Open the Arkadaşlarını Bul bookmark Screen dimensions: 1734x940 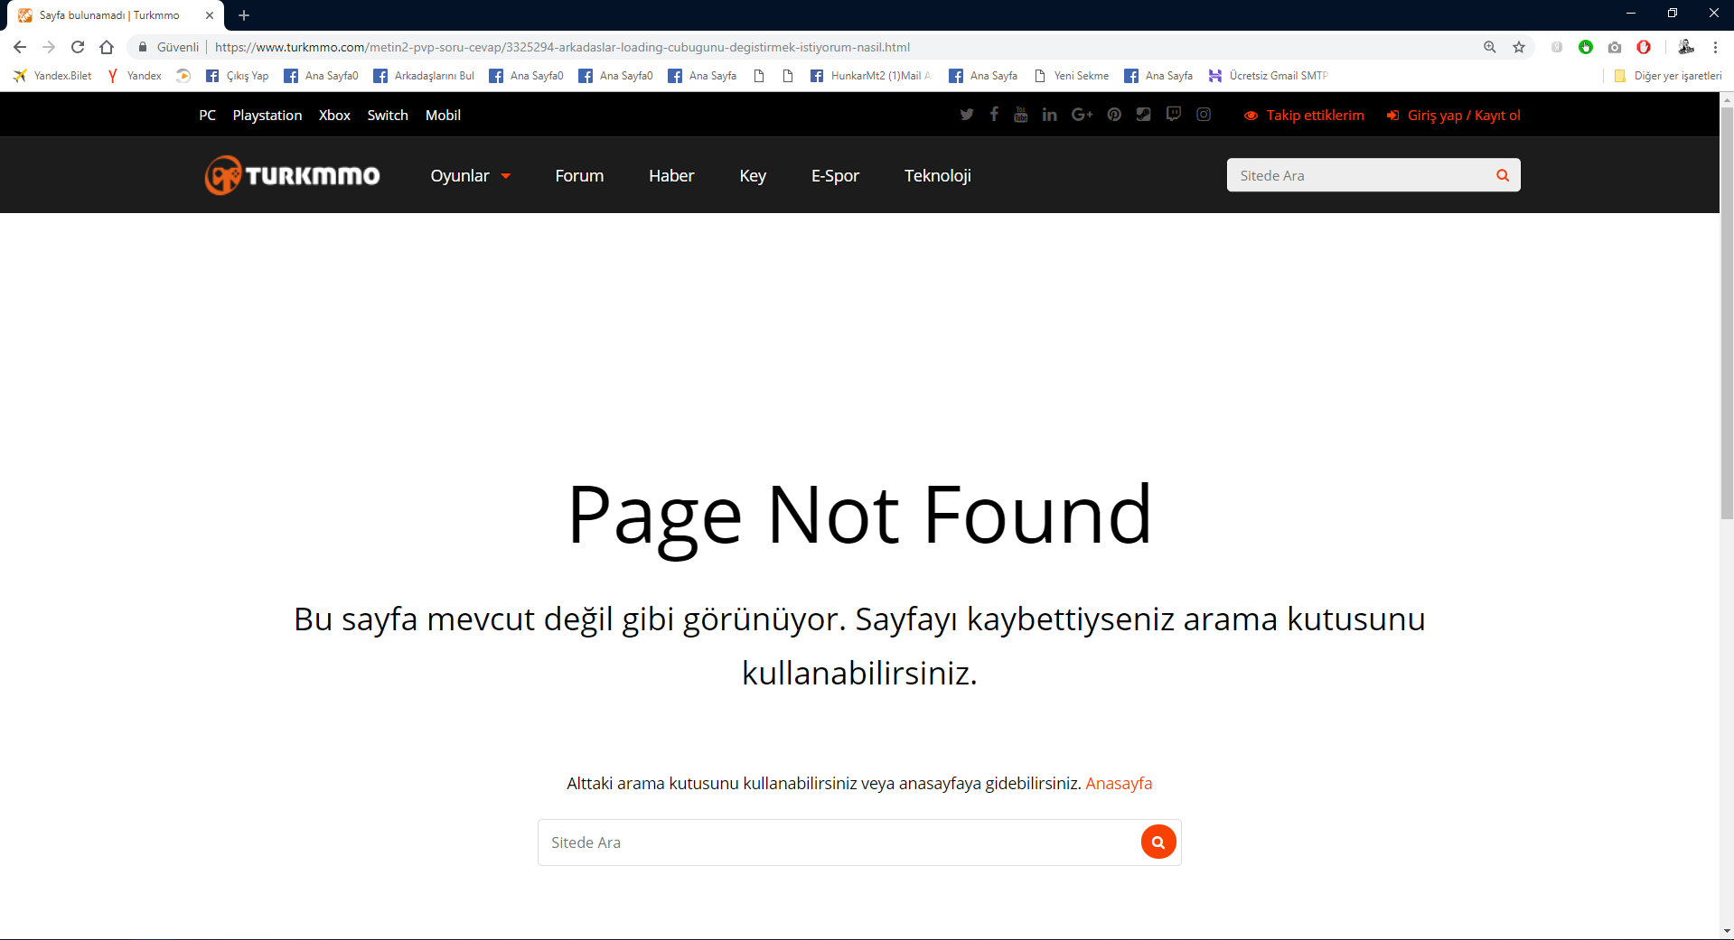(424, 76)
